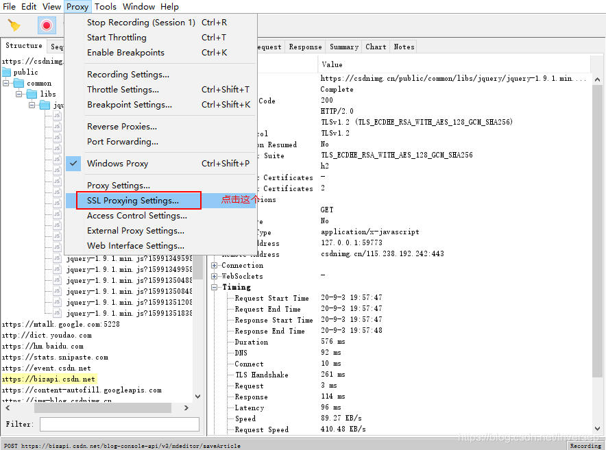Image resolution: width=606 pixels, height=450 pixels.
Task: Click JS file icon for jquery js?15991349598
Action: pyautogui.click(x=57, y=258)
